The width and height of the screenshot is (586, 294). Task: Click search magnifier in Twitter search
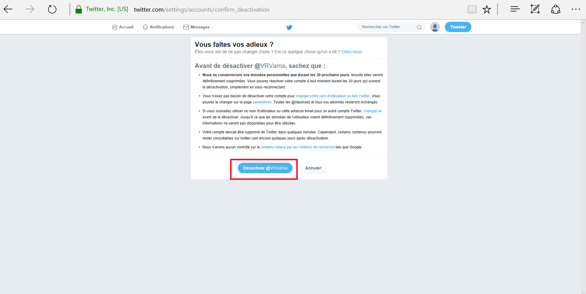419,27
